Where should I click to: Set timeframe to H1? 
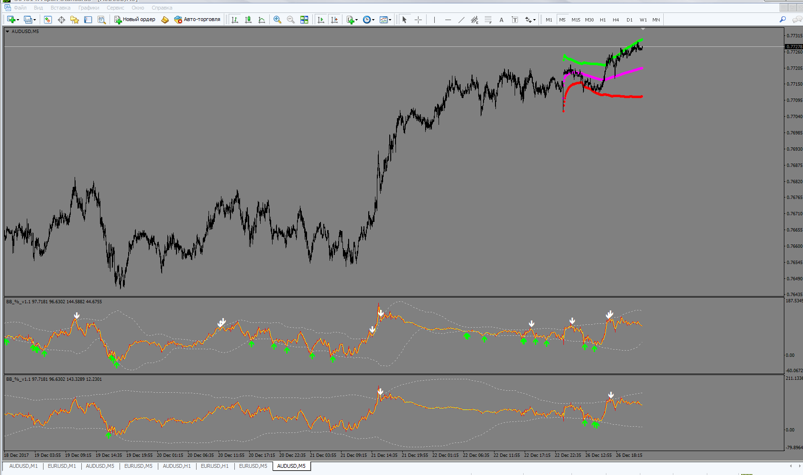(x=603, y=20)
